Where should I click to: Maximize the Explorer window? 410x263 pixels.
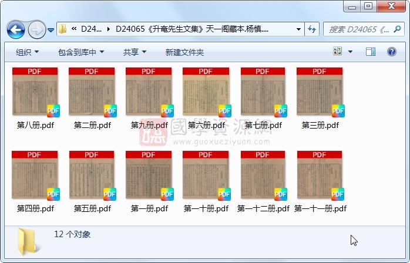click(x=368, y=6)
